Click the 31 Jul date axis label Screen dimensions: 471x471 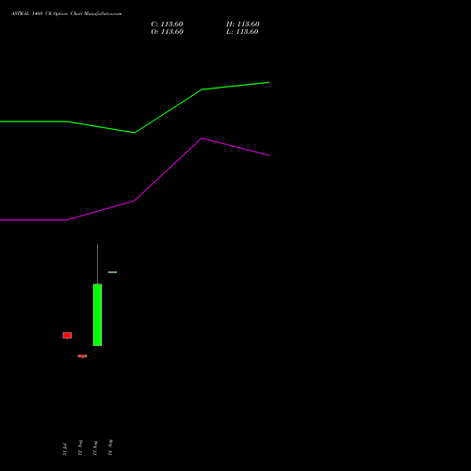tap(65, 449)
